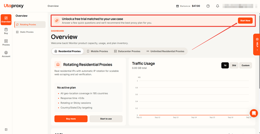The height and width of the screenshot is (134, 260).
Task: Click Sep 14 on the chart axis
Action: (x=194, y=118)
